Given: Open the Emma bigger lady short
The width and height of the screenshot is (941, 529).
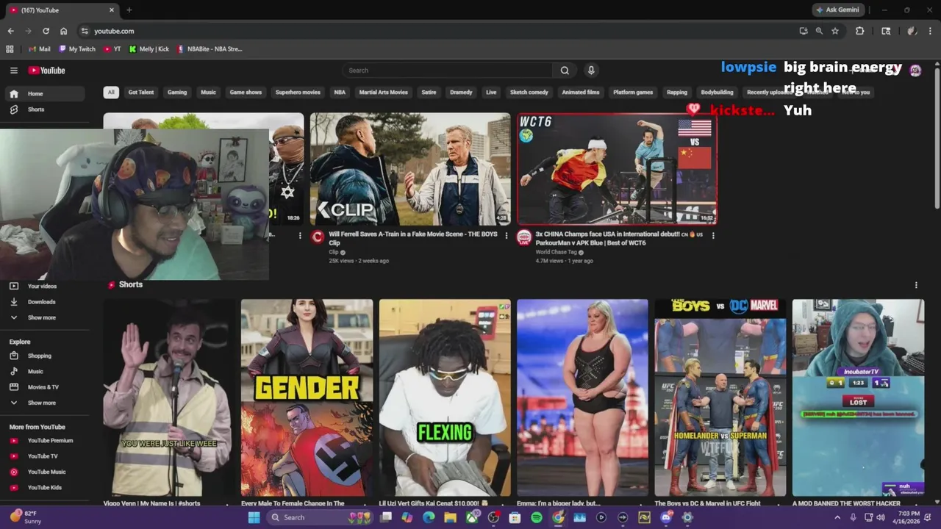Looking at the screenshot, I should click(582, 397).
